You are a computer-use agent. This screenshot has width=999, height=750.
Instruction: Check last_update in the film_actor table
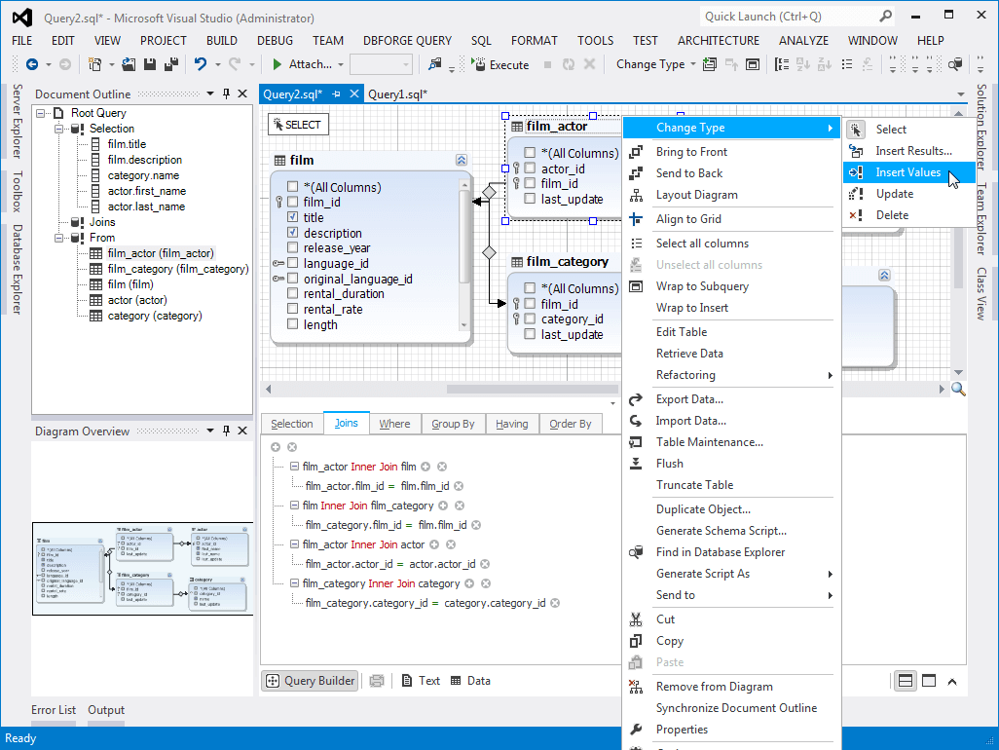click(x=530, y=199)
